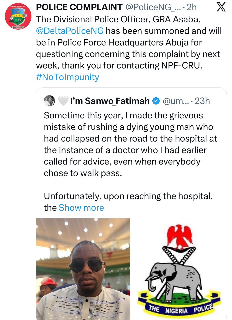Viewport: 232px width, 320px height.
Task: Click the X logo icon
Action: point(220,8)
